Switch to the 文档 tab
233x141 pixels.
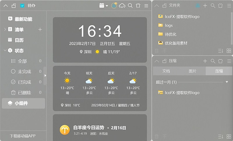(x=166, y=71)
